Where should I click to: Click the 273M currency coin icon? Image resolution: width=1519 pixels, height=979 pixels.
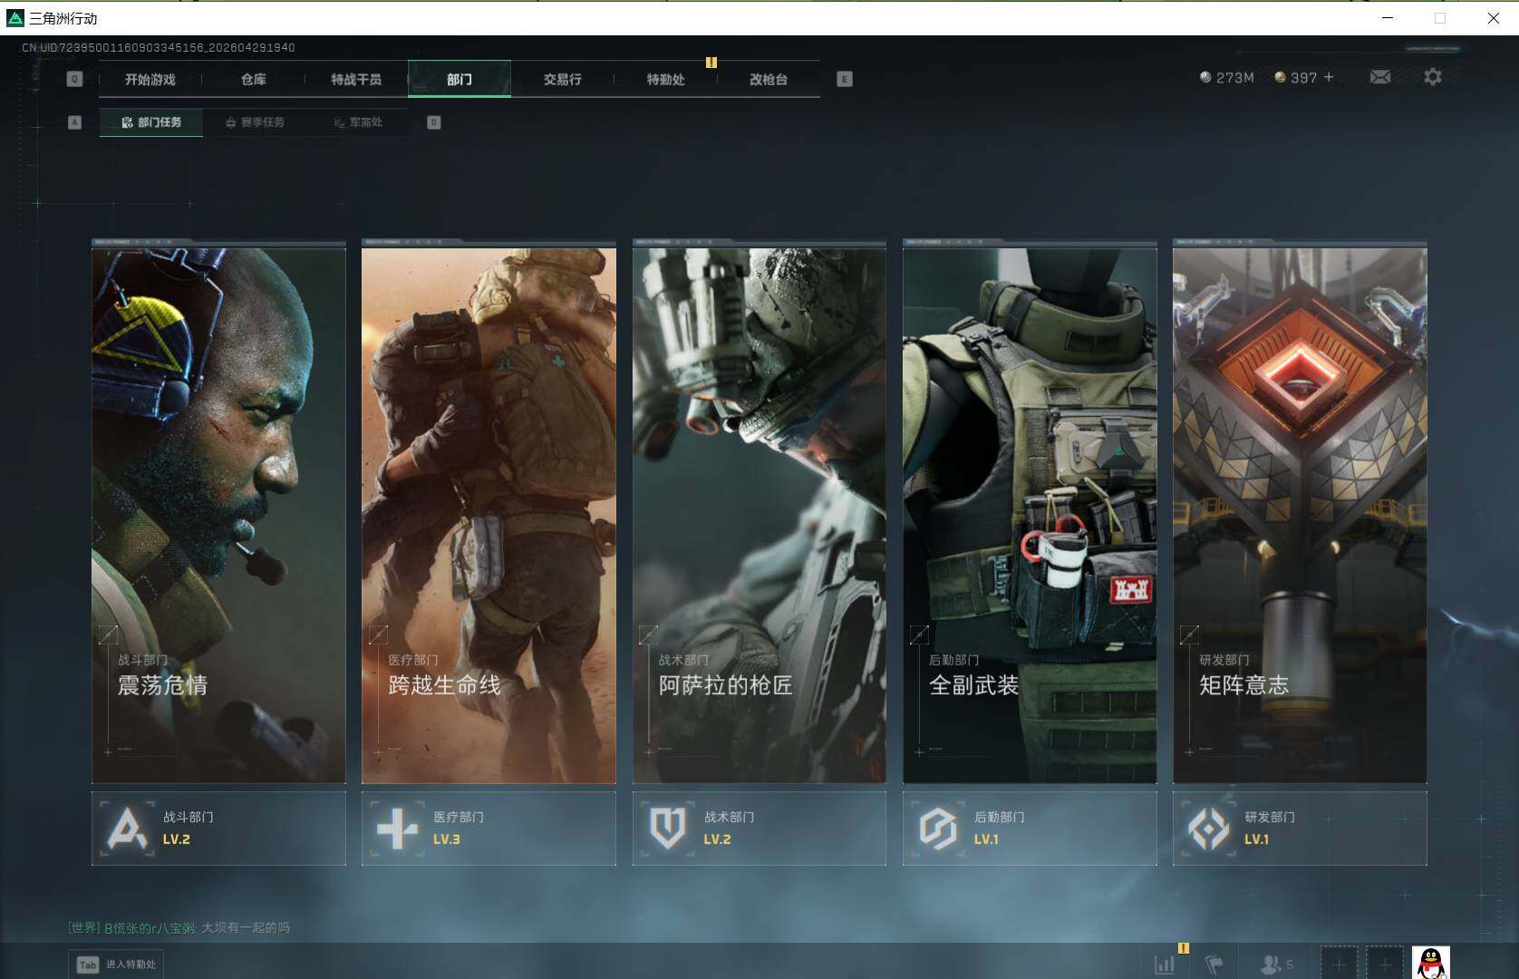[x=1205, y=78]
